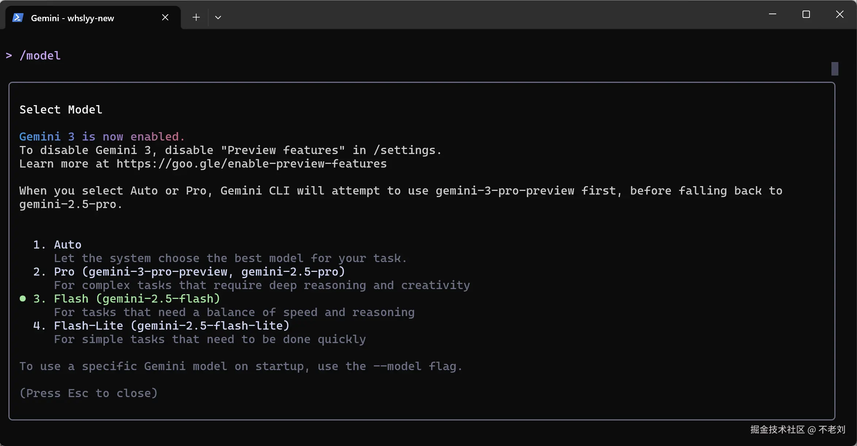Image resolution: width=857 pixels, height=446 pixels.
Task: Select Flash (gemini-2.5-flash) model entry
Action: pyautogui.click(x=137, y=299)
